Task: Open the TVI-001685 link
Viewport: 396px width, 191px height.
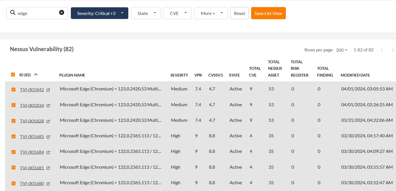Action: [x=32, y=136]
